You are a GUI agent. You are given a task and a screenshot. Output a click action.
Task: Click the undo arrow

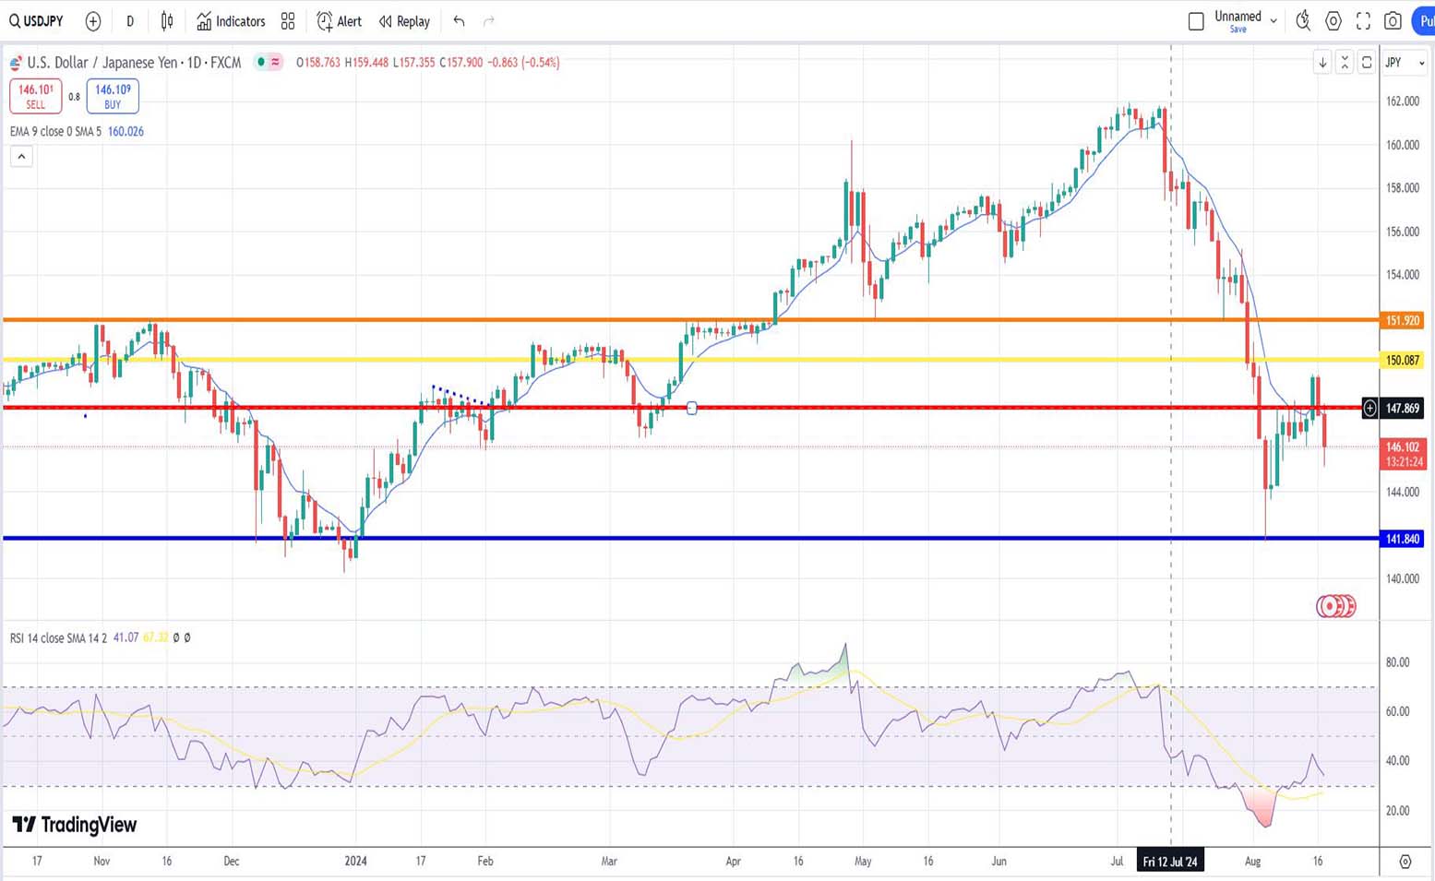pyautogui.click(x=459, y=21)
